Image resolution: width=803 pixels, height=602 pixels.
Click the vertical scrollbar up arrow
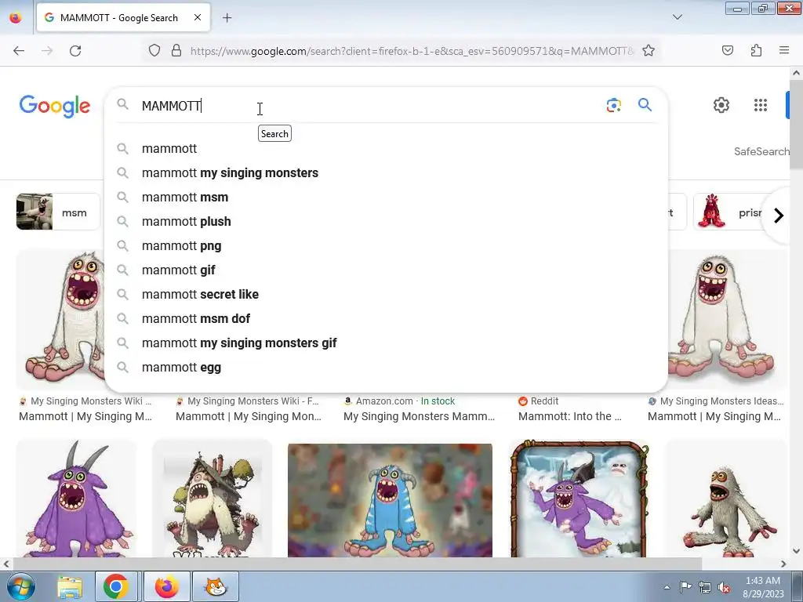pos(797,73)
